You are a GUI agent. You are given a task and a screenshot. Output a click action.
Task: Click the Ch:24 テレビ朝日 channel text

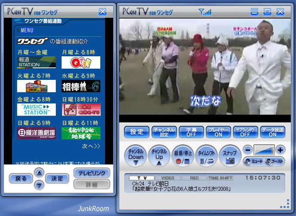point(151,184)
